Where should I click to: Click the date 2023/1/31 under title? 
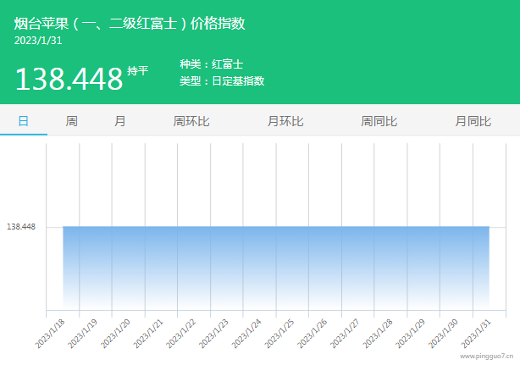(x=38, y=41)
